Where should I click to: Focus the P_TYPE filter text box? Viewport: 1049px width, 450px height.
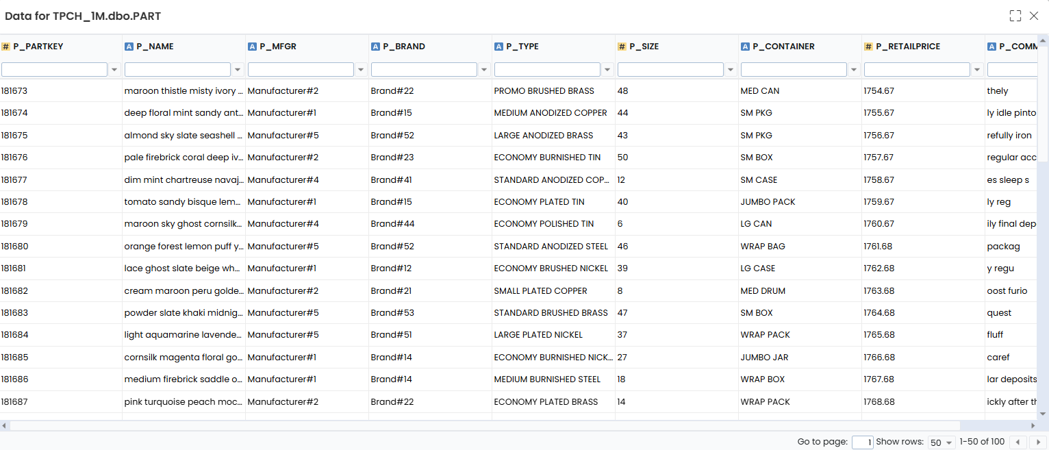[548, 70]
